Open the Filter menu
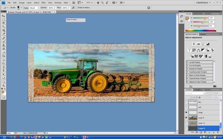This screenshot has width=223, height=139. pos(43,3)
